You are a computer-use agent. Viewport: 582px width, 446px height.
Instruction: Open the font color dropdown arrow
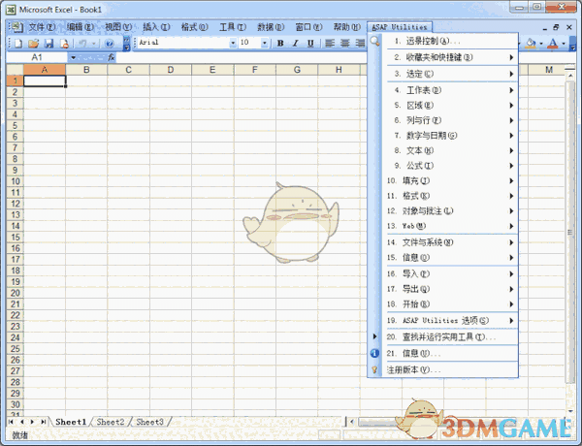click(x=564, y=44)
